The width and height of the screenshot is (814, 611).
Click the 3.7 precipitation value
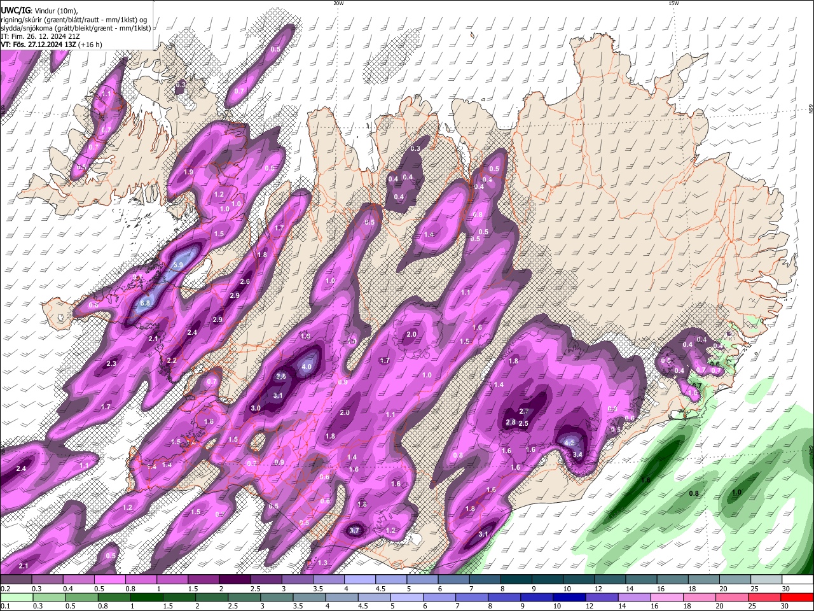355,530
